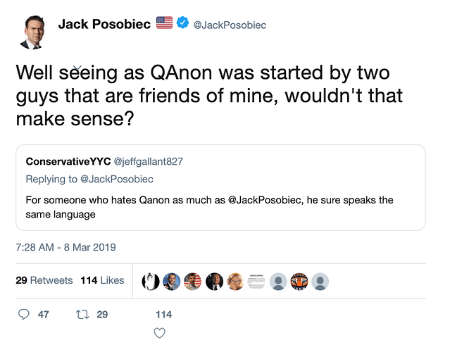Like the tweet with the heart icon
Screen dimensions: 450x352
[159, 332]
